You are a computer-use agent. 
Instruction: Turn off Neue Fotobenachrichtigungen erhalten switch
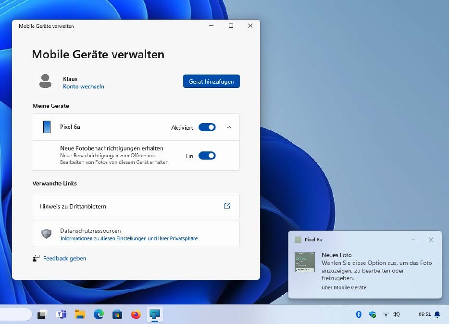pos(207,156)
